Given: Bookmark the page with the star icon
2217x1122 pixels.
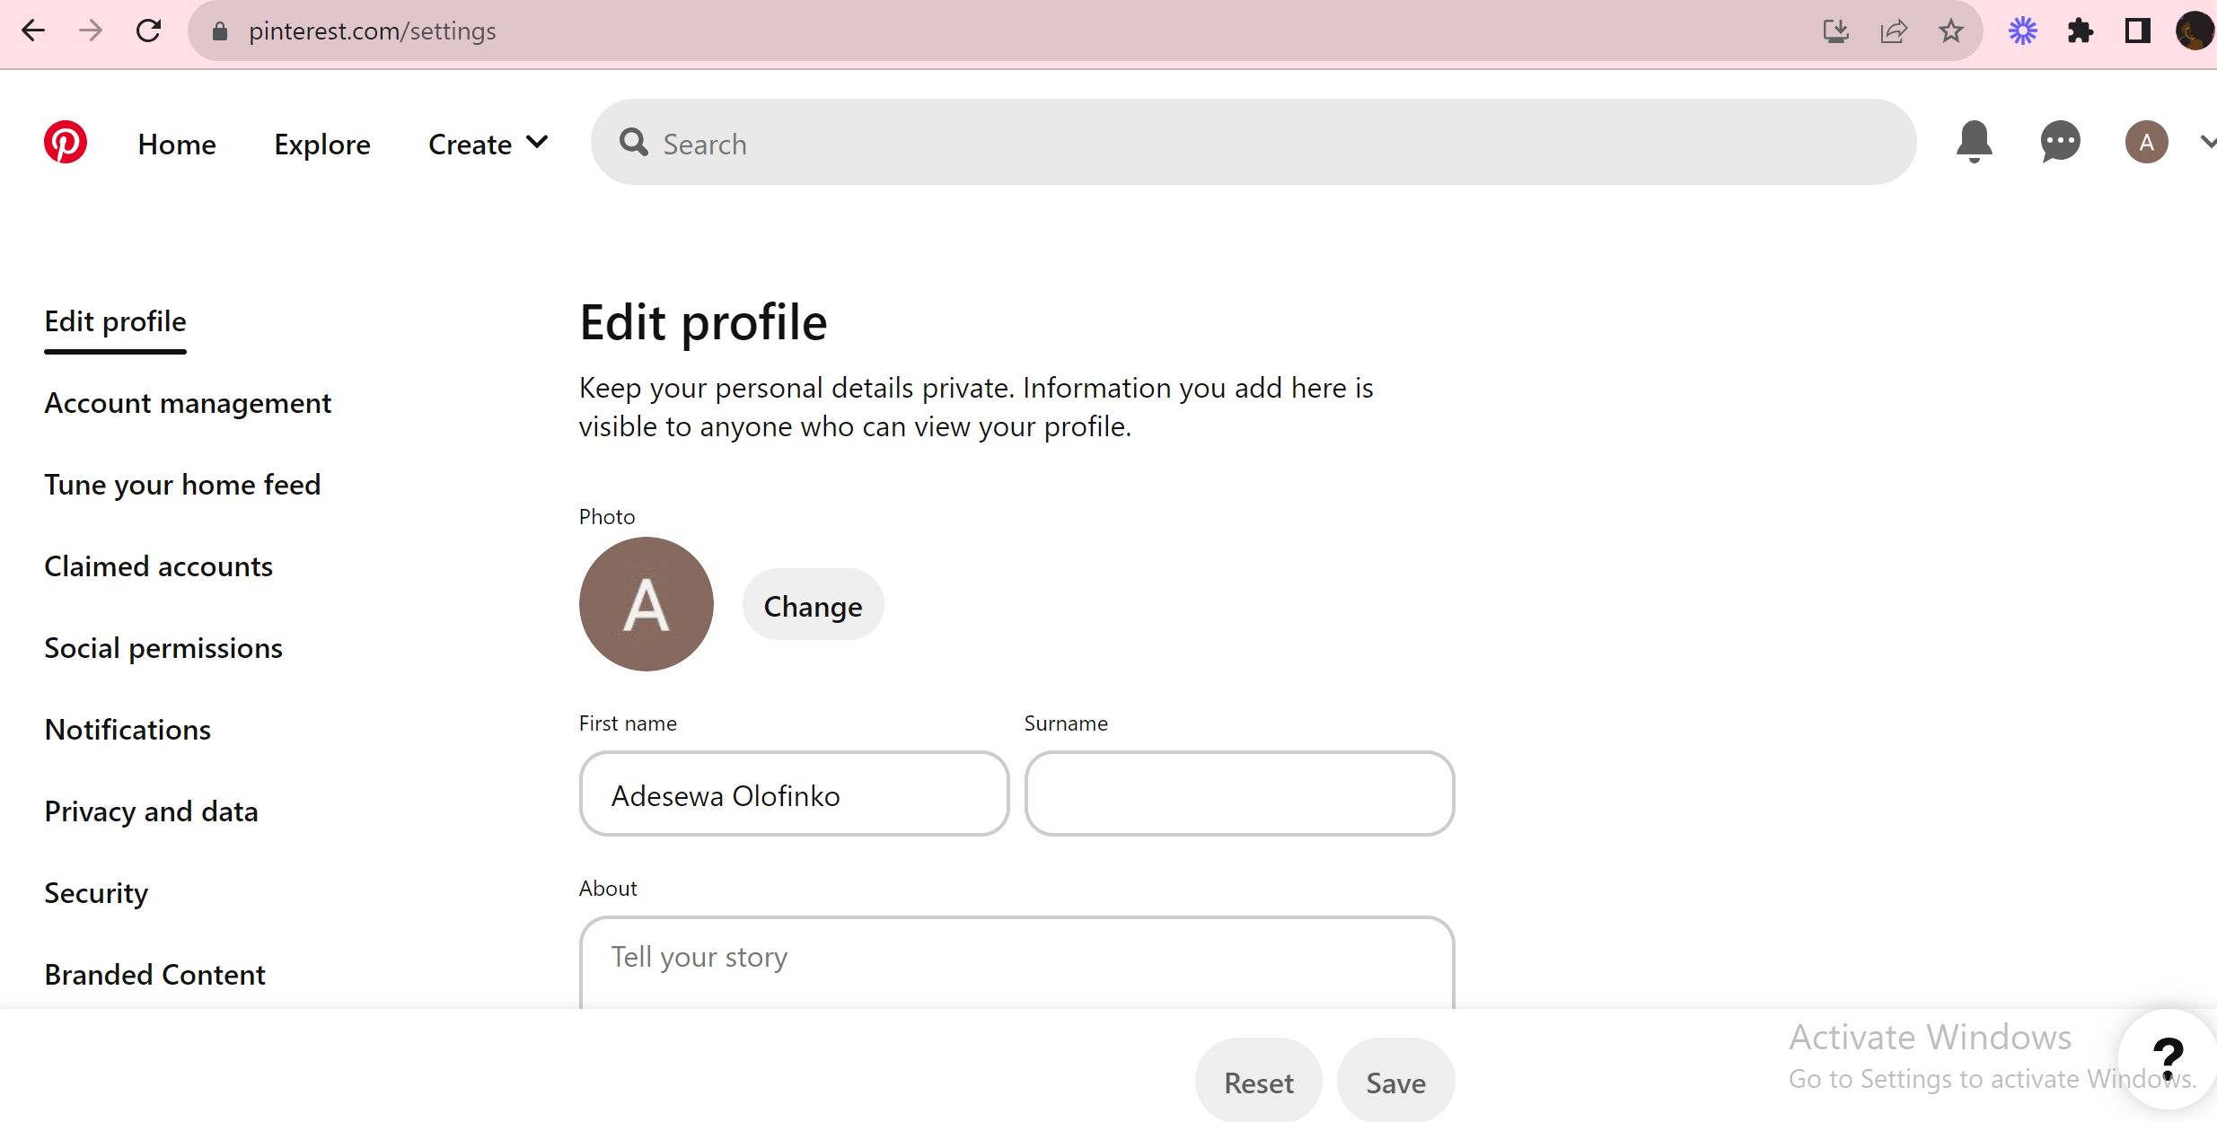Looking at the screenshot, I should (1950, 31).
